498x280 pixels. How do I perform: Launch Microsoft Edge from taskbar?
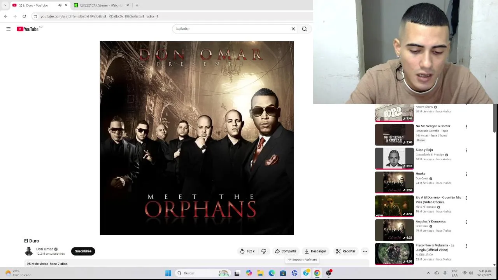point(272,273)
